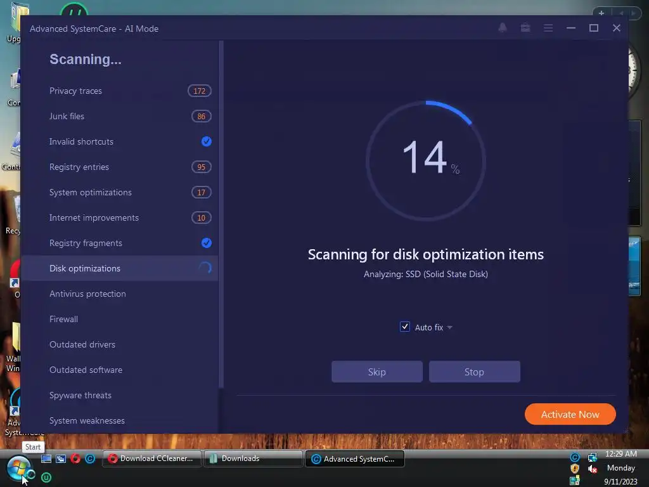Viewport: 649px width, 487px height.
Task: Select Junk files in scan list
Action: click(119, 117)
